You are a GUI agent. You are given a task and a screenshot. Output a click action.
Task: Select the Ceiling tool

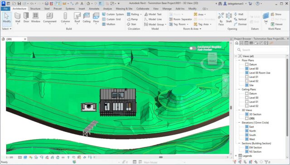[x=87, y=18]
